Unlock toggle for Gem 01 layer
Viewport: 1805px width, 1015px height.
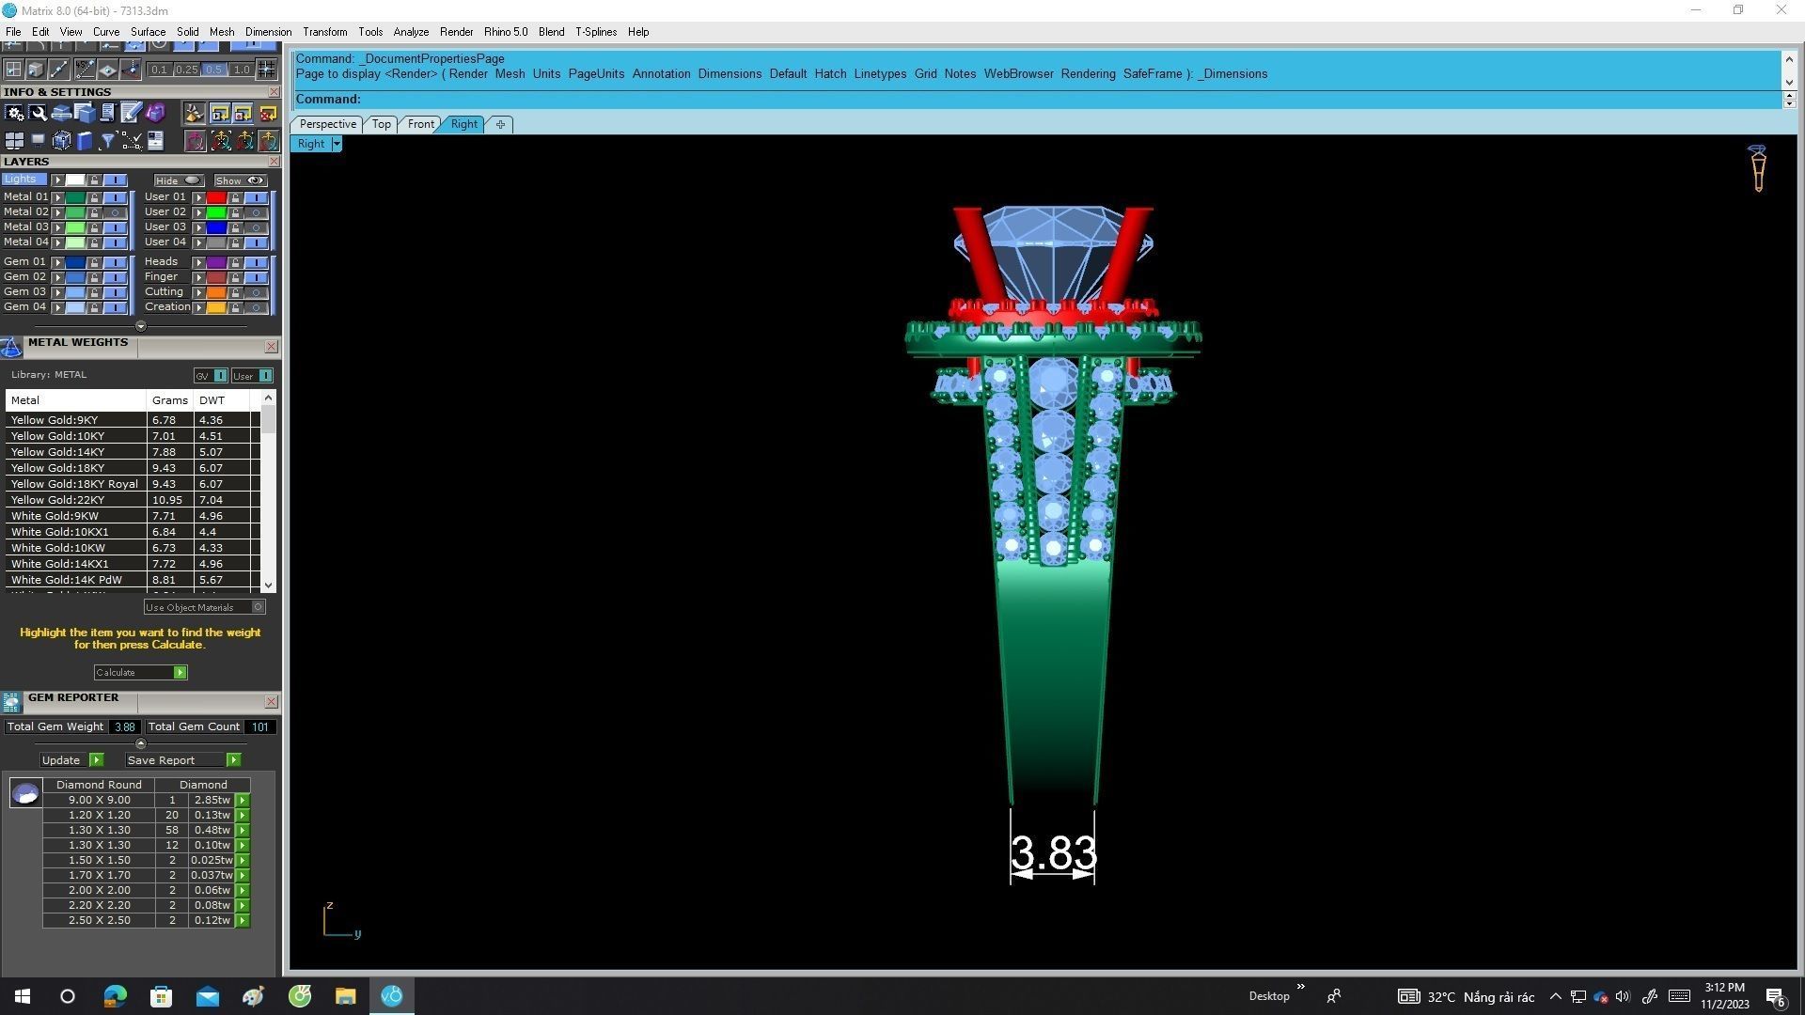point(94,262)
